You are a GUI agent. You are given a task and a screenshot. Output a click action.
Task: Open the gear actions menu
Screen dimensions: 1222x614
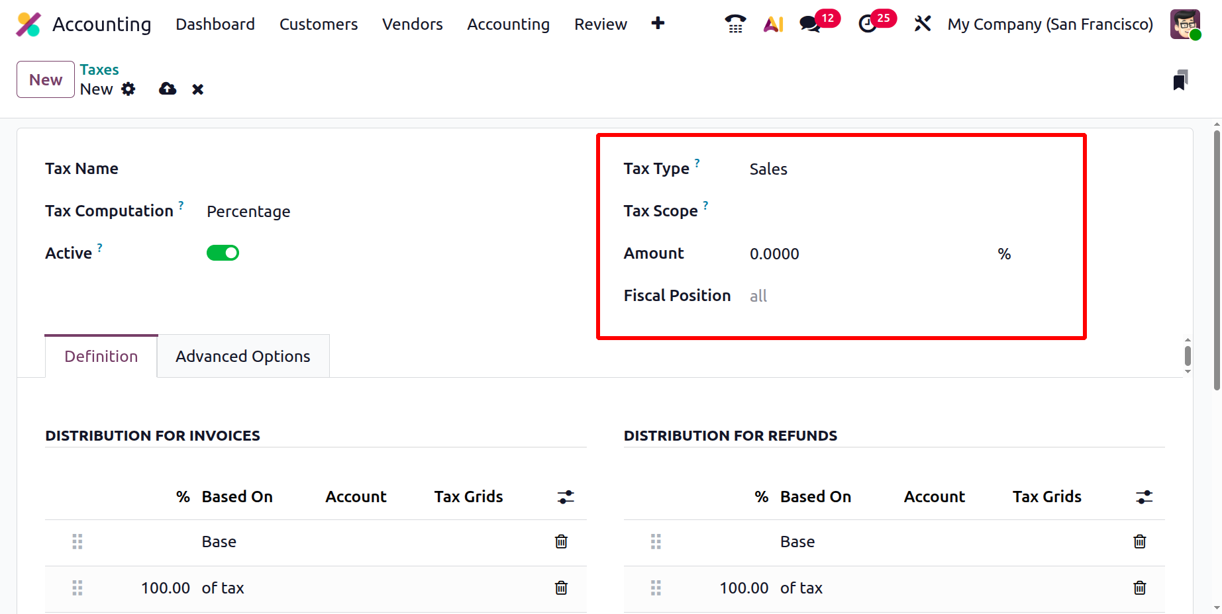point(128,89)
